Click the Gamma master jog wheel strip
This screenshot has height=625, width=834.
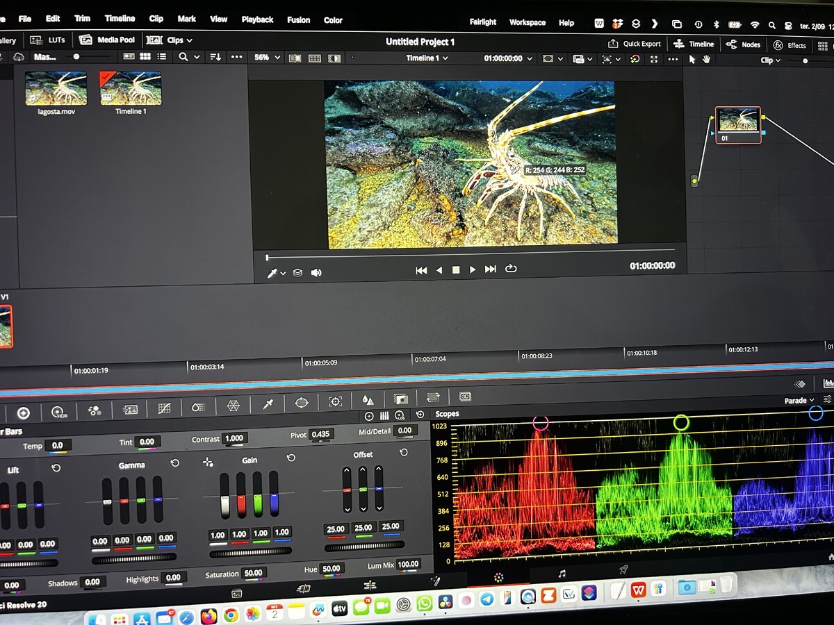pos(134,558)
